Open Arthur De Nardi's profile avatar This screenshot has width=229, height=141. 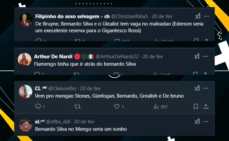[x=25, y=59]
